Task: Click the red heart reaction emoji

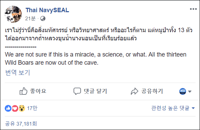Action: click(x=15, y=108)
